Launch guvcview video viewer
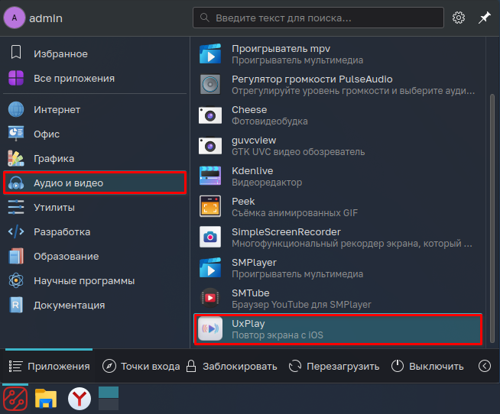 point(337,146)
